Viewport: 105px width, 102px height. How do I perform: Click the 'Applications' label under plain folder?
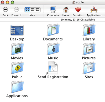17,96
